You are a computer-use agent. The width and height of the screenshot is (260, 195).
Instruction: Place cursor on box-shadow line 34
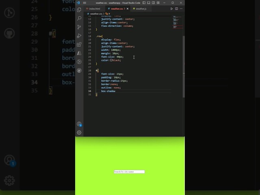click(108, 91)
